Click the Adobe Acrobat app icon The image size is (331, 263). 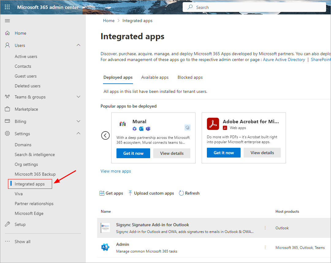coord(213,124)
